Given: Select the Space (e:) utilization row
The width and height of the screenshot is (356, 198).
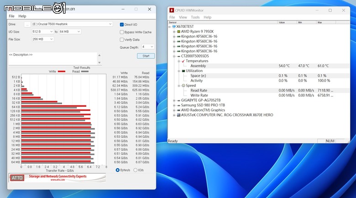Looking at the screenshot, I should click(259, 76).
